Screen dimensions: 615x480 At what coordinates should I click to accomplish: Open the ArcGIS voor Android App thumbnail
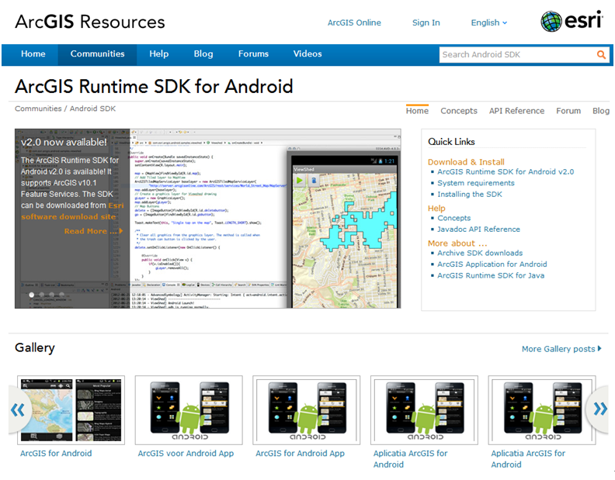189,410
